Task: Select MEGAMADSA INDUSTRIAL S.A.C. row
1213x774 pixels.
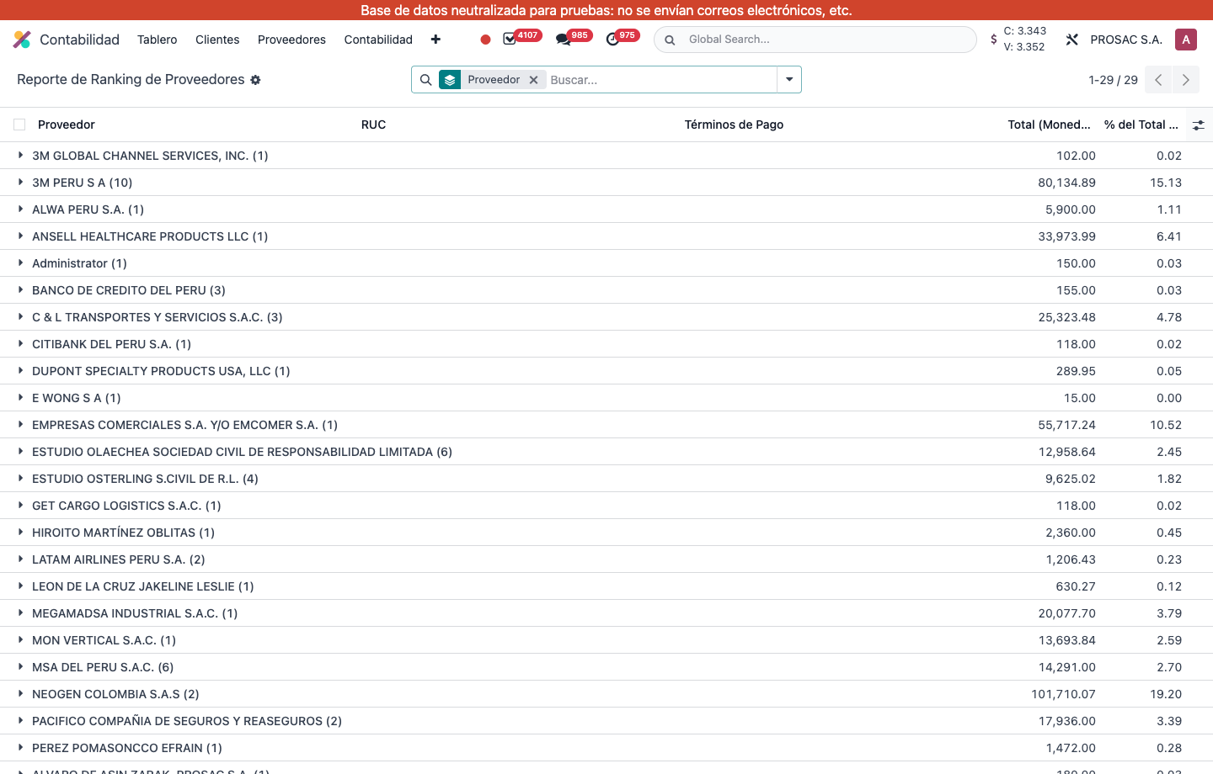Action: click(606, 613)
